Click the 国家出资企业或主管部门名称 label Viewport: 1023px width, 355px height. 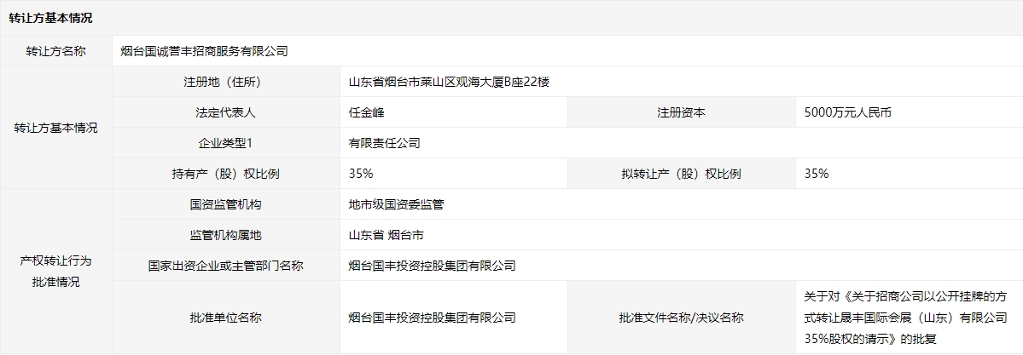coord(225,266)
